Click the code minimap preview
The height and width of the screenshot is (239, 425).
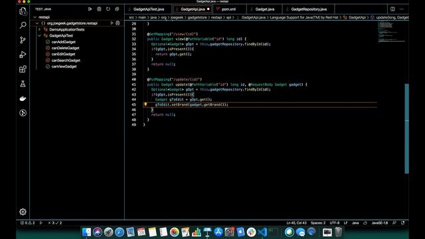[x=390, y=32]
